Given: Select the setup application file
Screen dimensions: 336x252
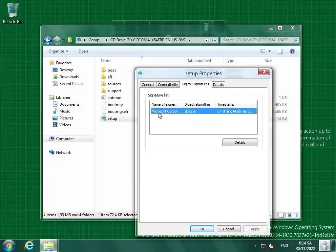Looking at the screenshot, I should pyautogui.click(x=109, y=118).
